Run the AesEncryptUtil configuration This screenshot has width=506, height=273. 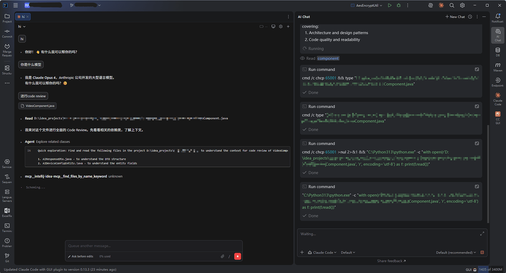click(x=389, y=6)
